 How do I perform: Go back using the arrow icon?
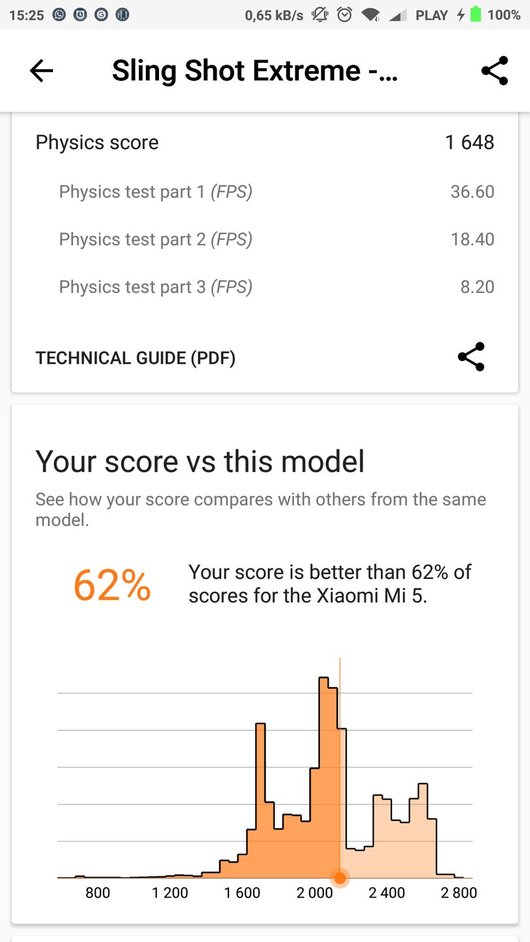(41, 71)
